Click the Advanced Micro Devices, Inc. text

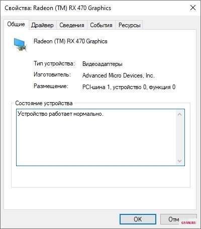pyautogui.click(x=119, y=75)
